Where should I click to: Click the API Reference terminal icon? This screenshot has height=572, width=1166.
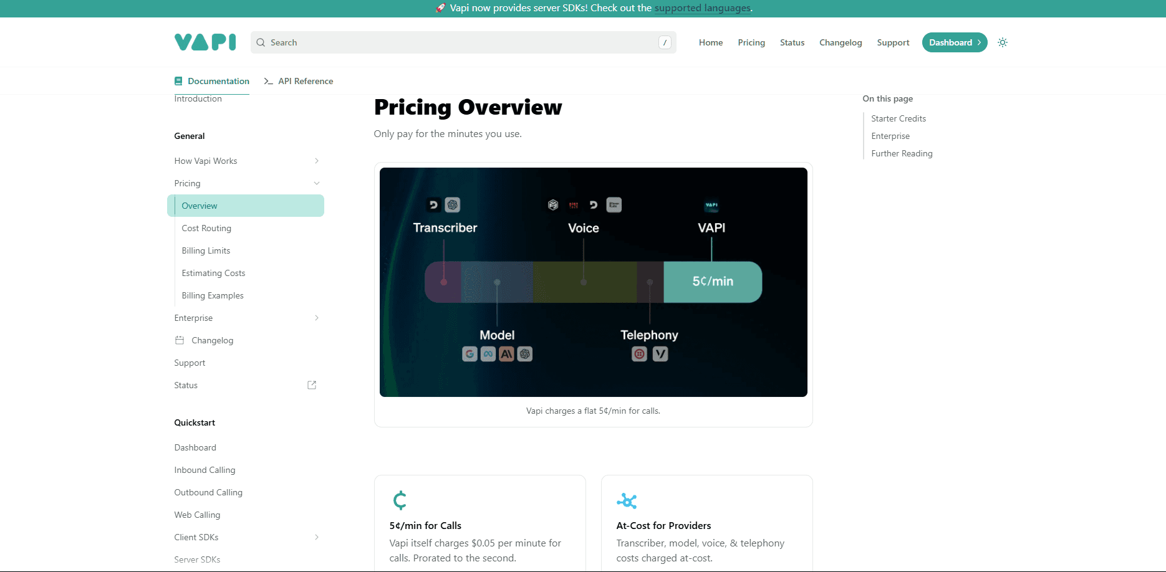[269, 81]
